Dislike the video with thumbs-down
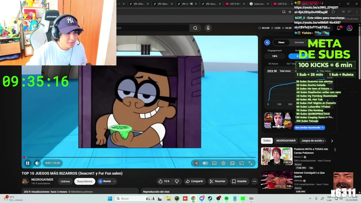This screenshot has height=203, width=361. pos(177,181)
